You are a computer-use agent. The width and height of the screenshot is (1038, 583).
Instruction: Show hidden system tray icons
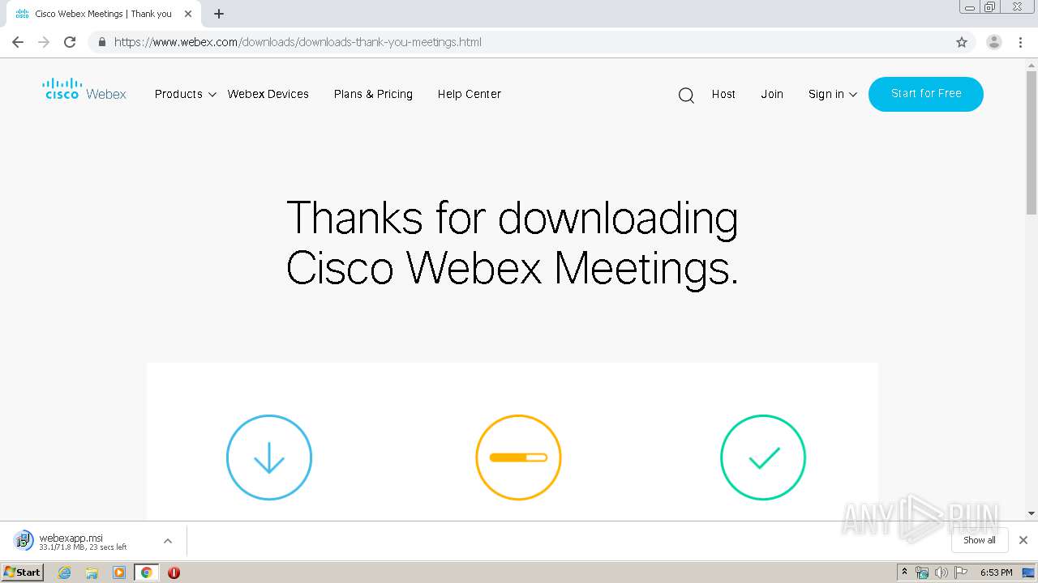point(904,572)
